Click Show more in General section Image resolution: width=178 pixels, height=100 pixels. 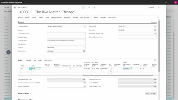pyautogui.click(x=154, y=22)
